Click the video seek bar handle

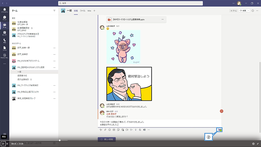pyautogui.click(x=60, y=140)
